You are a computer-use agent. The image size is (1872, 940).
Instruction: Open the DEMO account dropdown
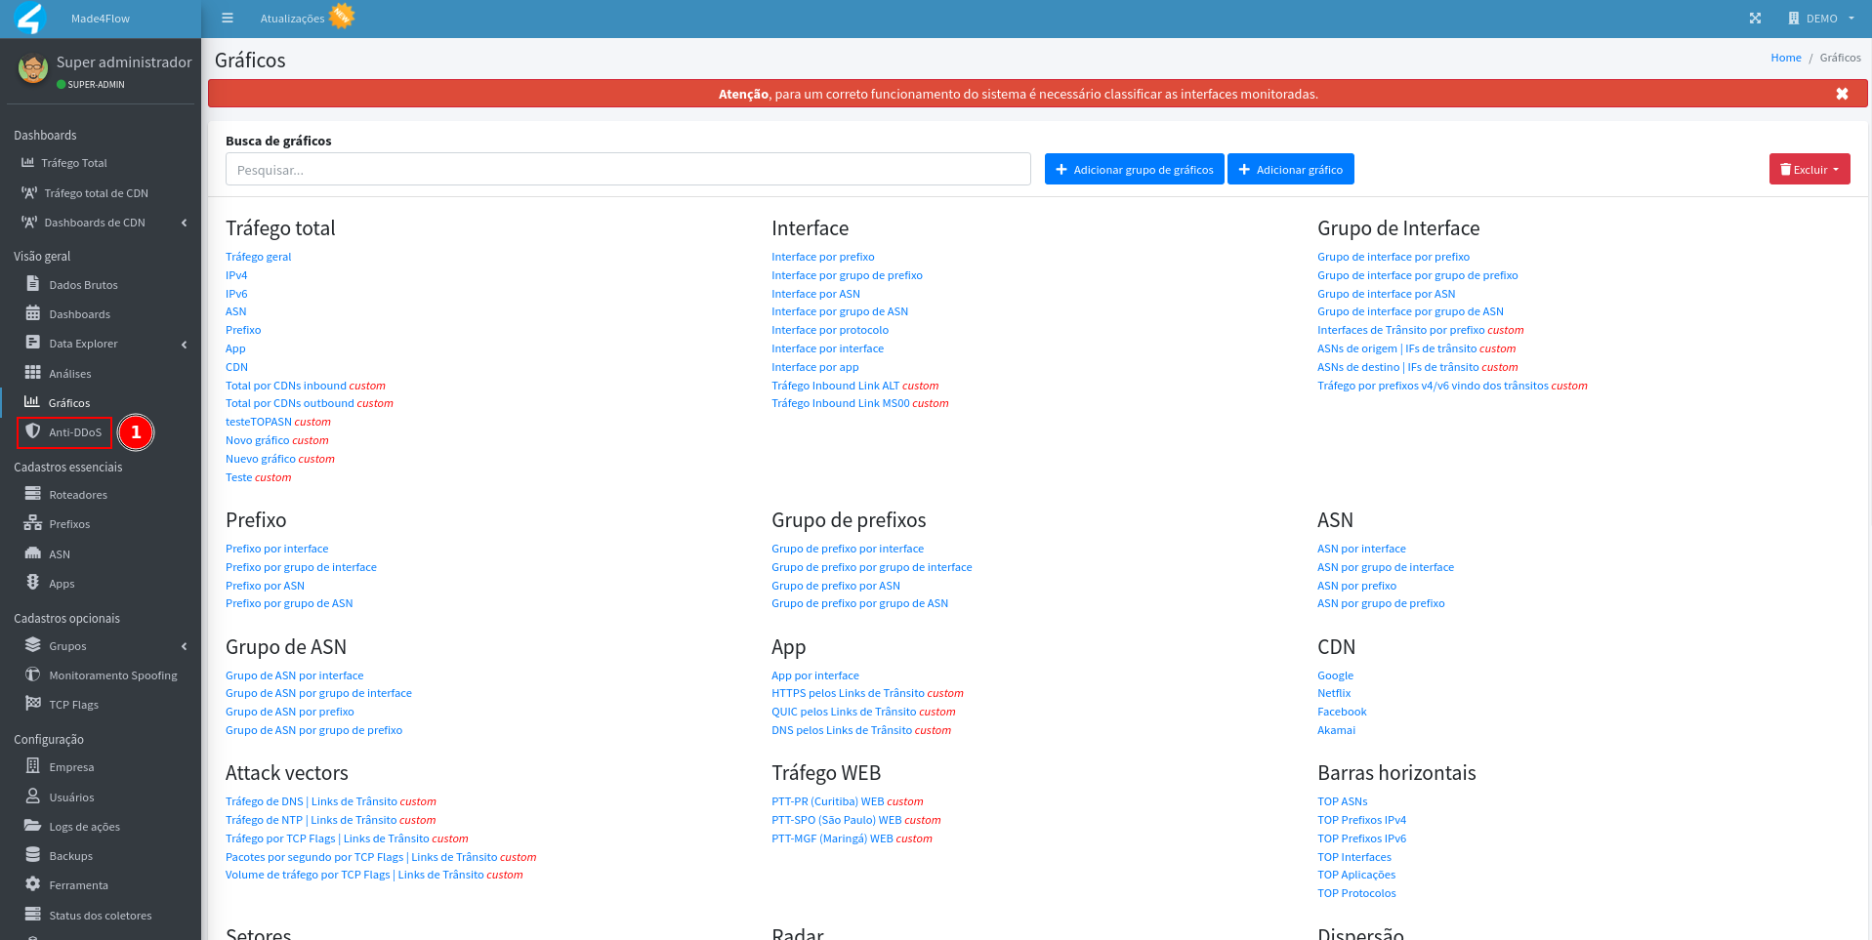[1822, 18]
